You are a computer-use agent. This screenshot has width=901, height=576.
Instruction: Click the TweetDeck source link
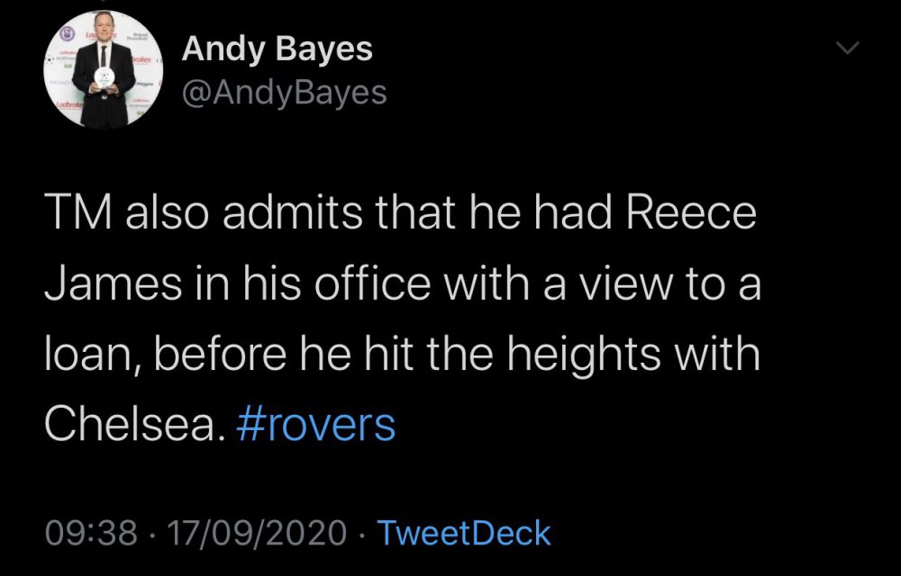pyautogui.click(x=463, y=533)
